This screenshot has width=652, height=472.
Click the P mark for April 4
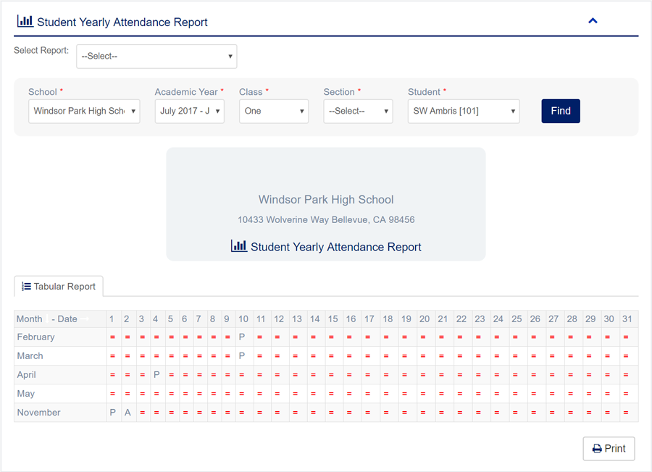tap(156, 375)
